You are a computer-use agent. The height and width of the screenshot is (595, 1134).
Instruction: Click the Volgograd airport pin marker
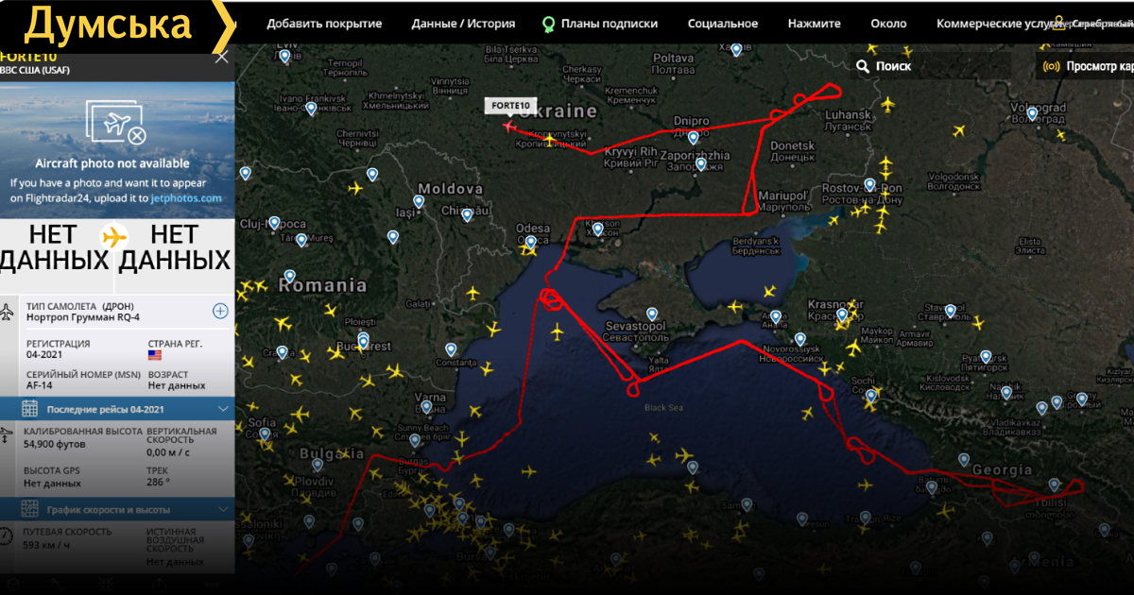[1032, 114]
